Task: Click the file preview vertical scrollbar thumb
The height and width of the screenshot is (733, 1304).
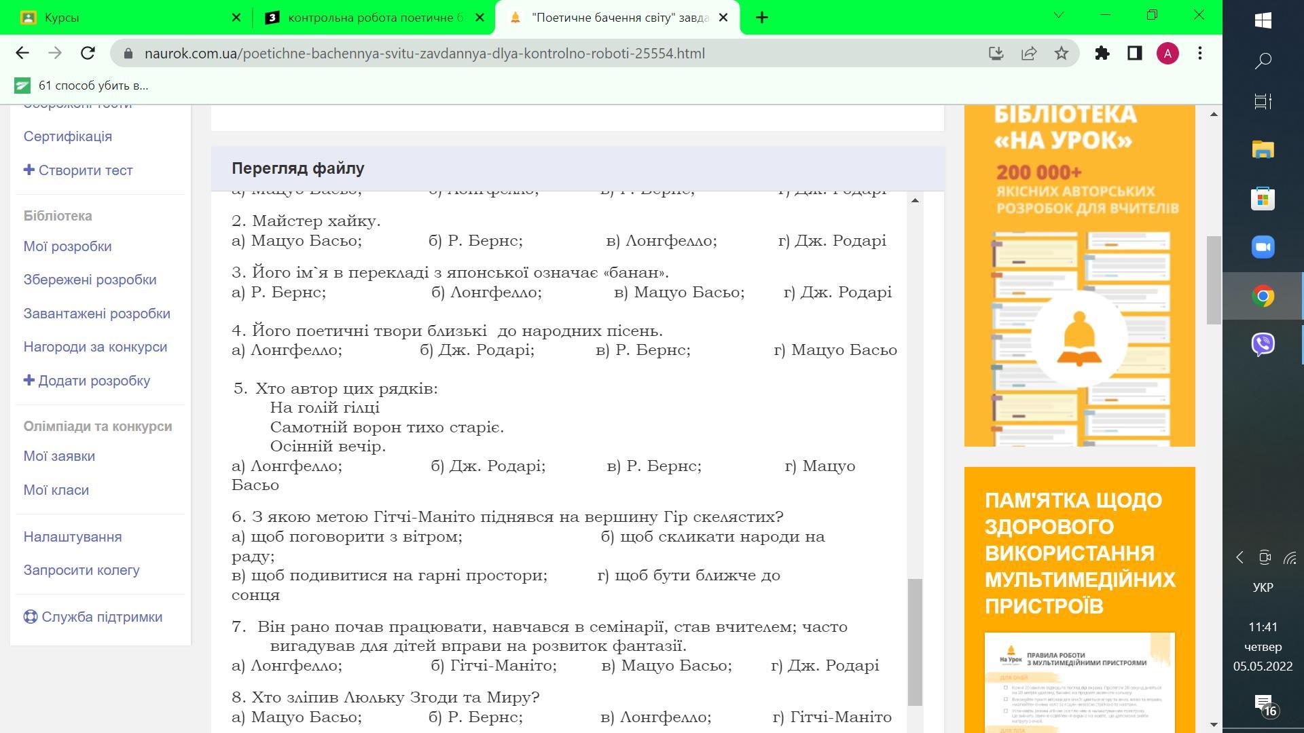Action: (915, 641)
